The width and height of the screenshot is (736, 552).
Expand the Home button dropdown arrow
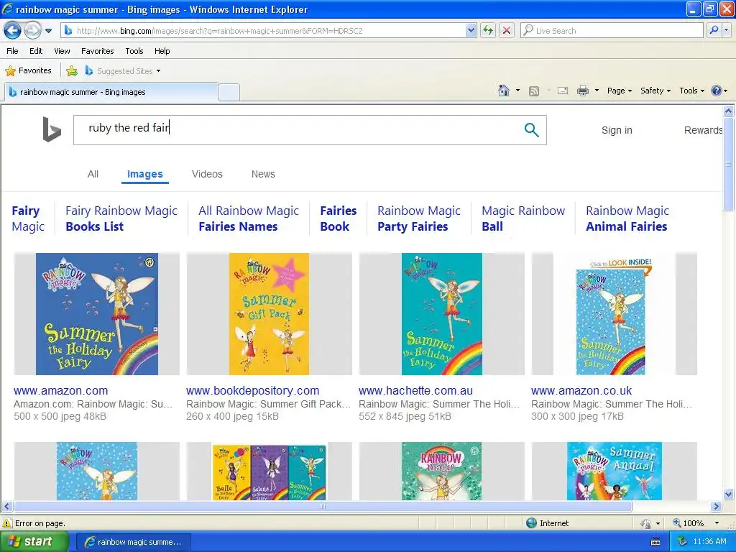(517, 91)
